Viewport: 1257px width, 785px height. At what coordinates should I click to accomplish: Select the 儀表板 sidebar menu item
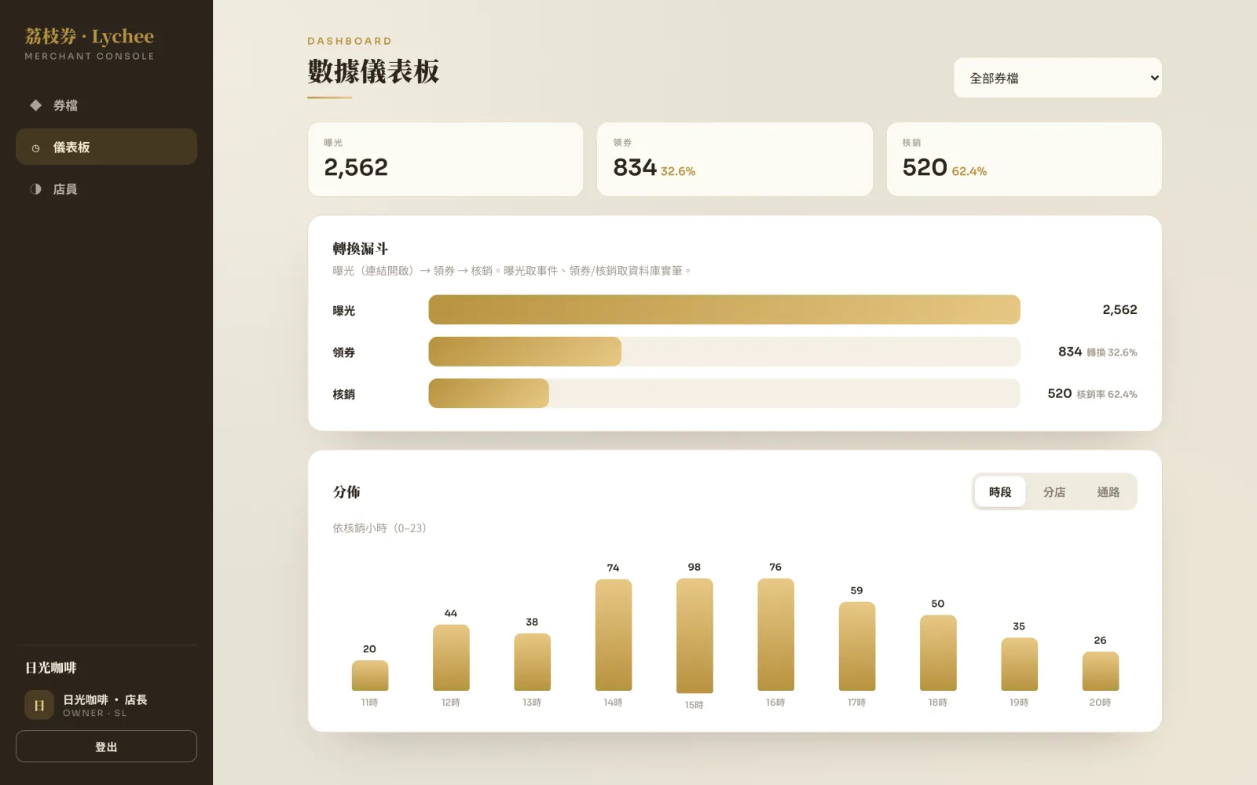[x=106, y=147]
